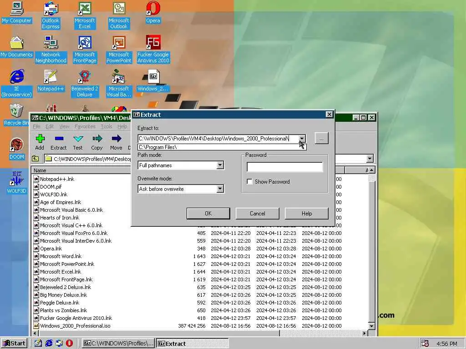Click the Copy toolbar icon in 7-Zip
This screenshot has width=466, height=349.
pyautogui.click(x=97, y=142)
